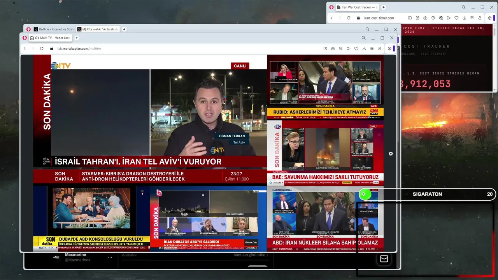498x280 pixels.
Task: Click pinboard edit icon in Multi TV toolbar
Action: click(325, 49)
